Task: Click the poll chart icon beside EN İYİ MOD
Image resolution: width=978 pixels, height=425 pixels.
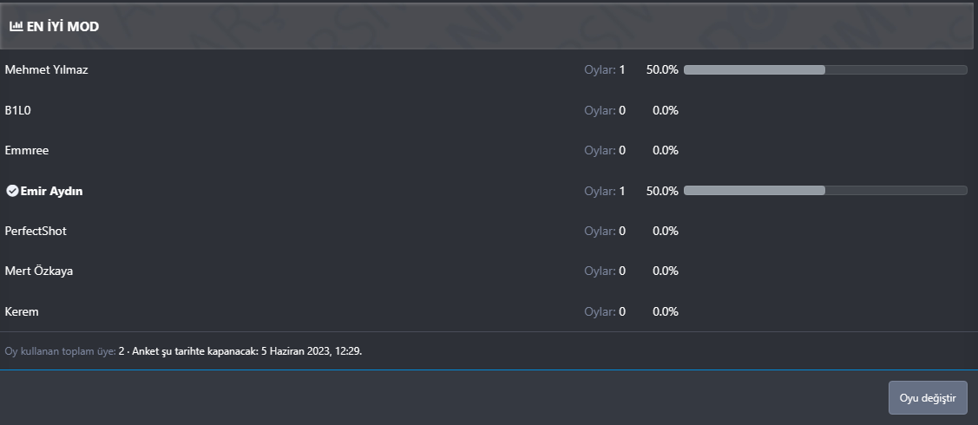Action: click(x=16, y=27)
